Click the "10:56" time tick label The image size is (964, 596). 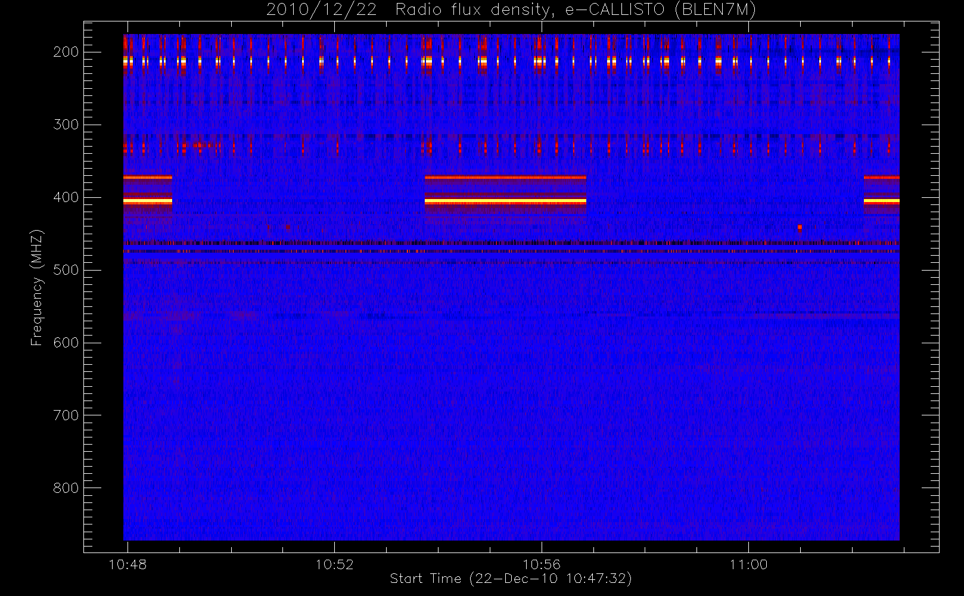coord(542,564)
